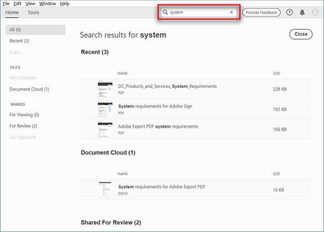Image resolution: width=324 pixels, height=232 pixels.
Task: Click thumbnail of Adobe Sign requirements file
Action: click(x=105, y=109)
